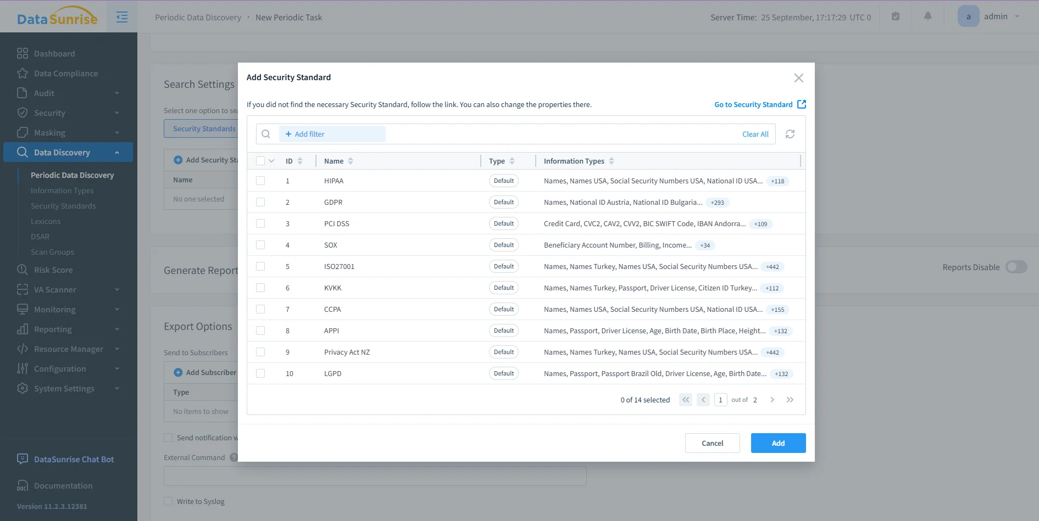This screenshot has height=521, width=1039.
Task: Navigate to the Lexicons menu item
Action: point(46,221)
